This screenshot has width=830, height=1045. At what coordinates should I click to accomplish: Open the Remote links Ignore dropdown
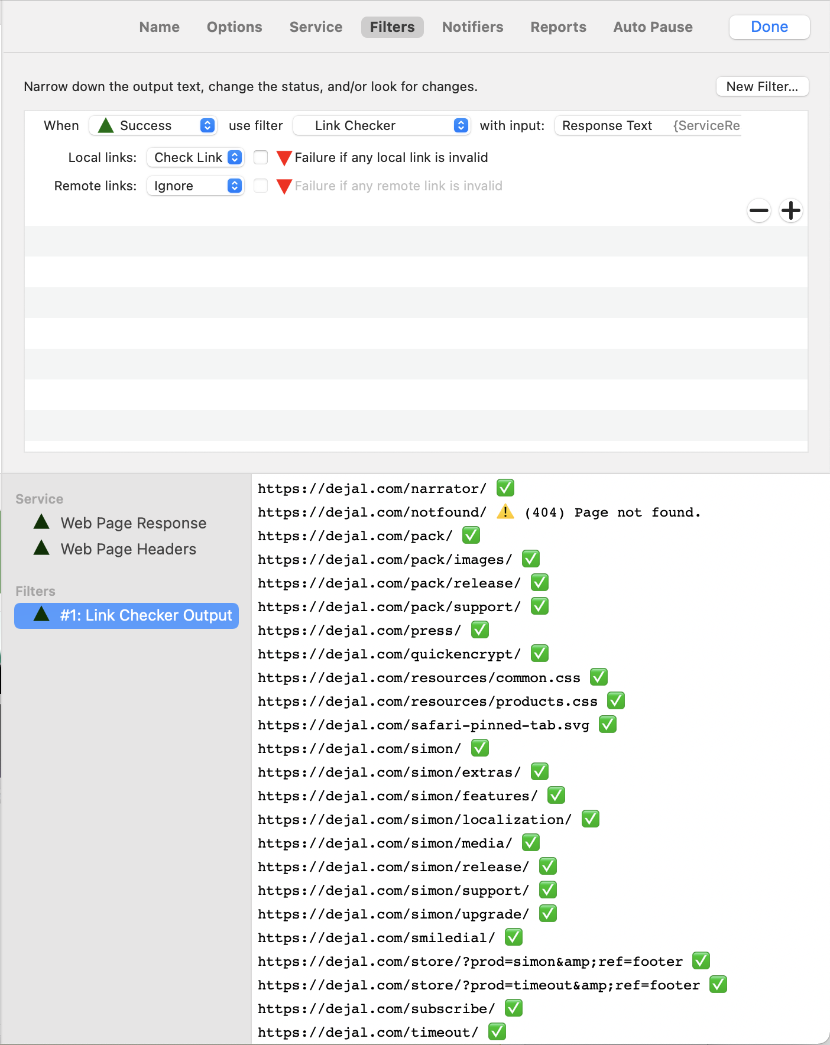click(x=196, y=186)
